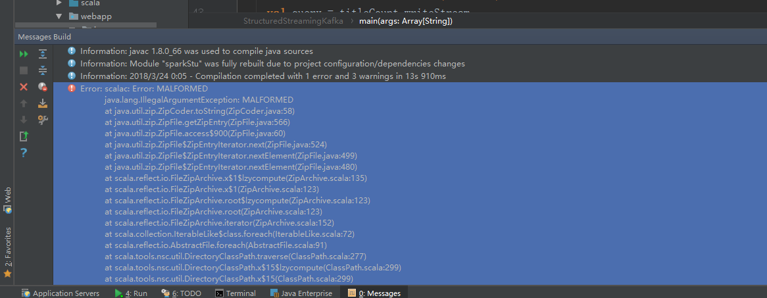Click nextElement(ZipFile.java:480) trace line
767x298 pixels.
[x=231, y=167]
